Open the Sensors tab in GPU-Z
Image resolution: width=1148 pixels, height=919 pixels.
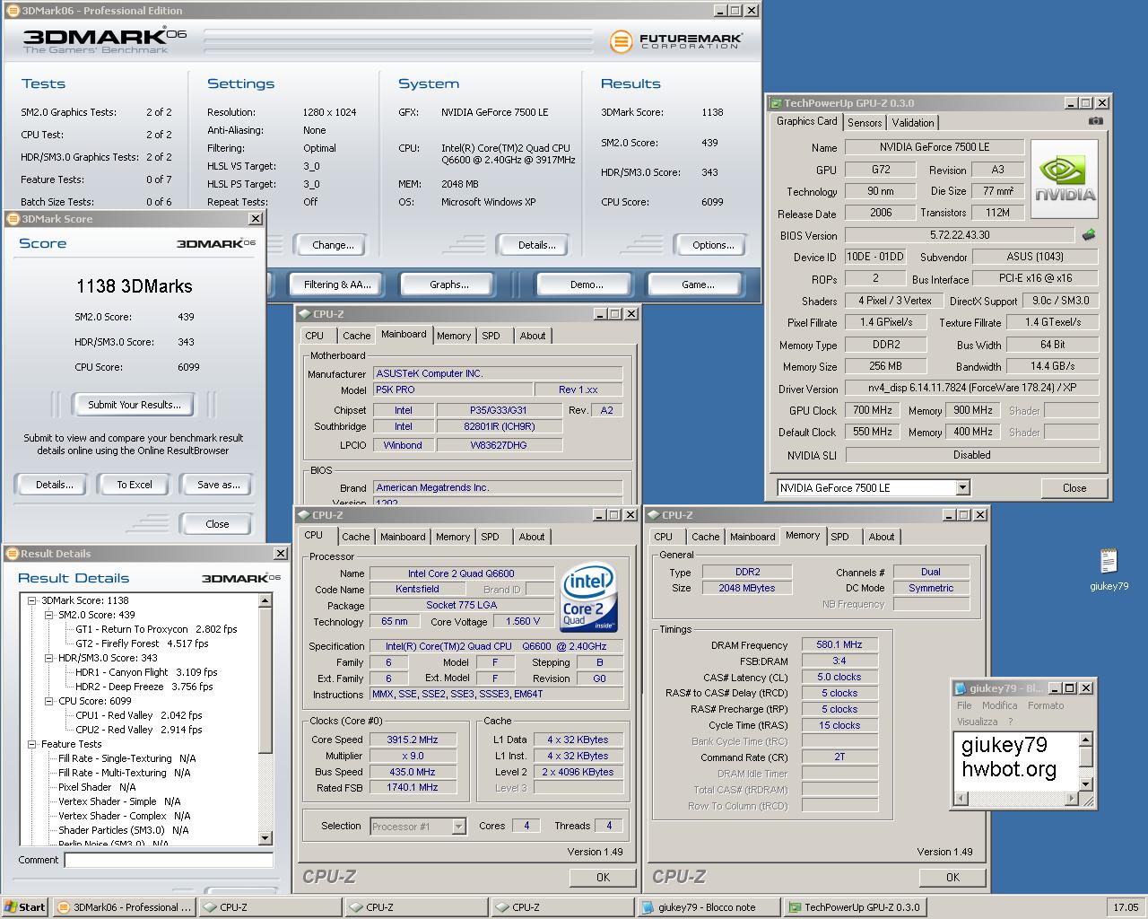(865, 123)
